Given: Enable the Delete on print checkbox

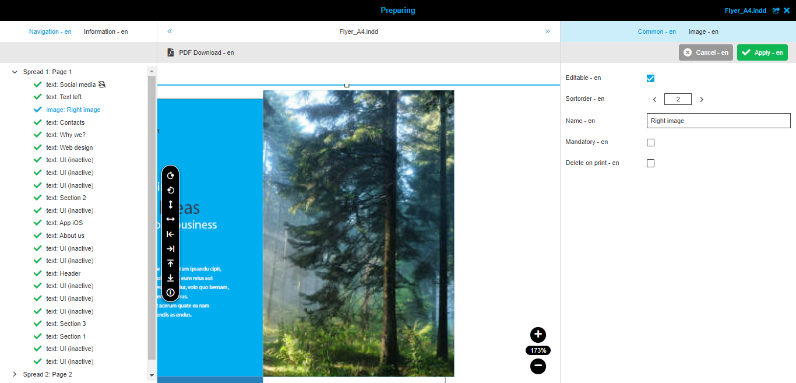Looking at the screenshot, I should [651, 163].
